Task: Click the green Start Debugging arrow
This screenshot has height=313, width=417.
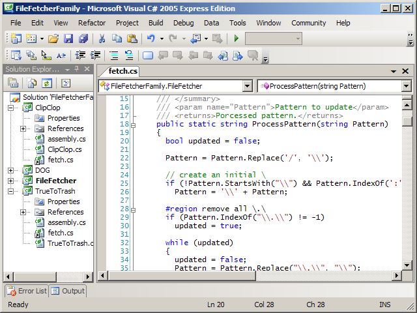Action: (x=236, y=38)
